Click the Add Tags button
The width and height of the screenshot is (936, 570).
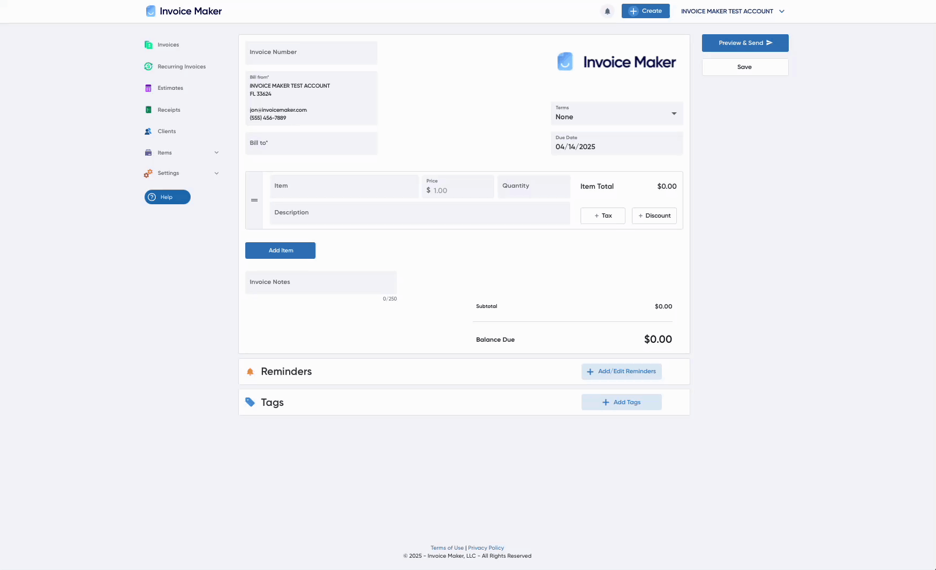(622, 402)
